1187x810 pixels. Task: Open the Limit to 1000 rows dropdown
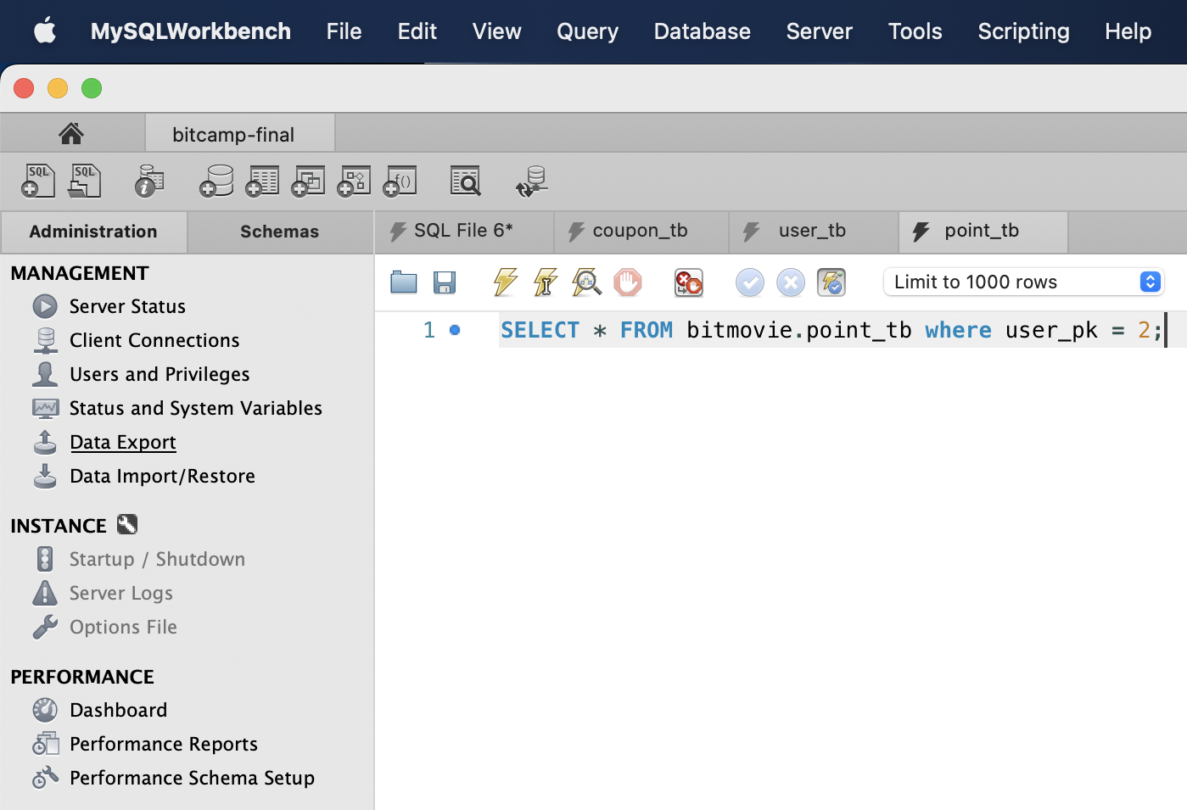1023,282
